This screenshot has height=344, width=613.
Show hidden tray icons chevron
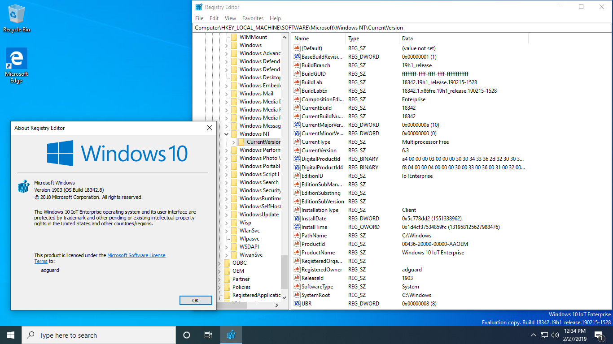tap(534, 335)
